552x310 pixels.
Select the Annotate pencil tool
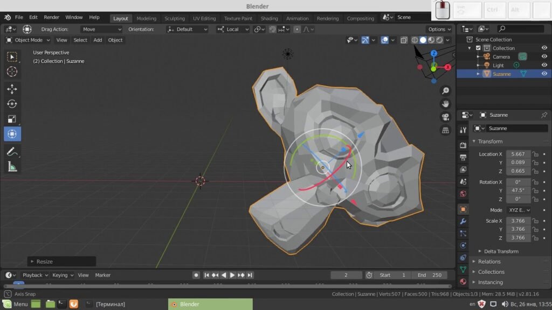(x=12, y=151)
